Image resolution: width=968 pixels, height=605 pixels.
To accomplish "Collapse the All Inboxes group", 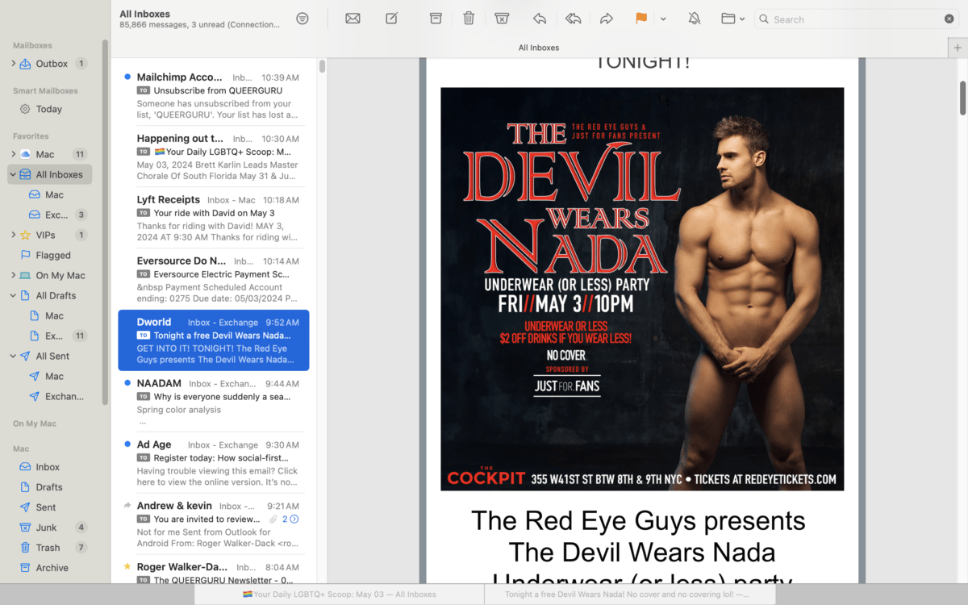I will pyautogui.click(x=13, y=174).
